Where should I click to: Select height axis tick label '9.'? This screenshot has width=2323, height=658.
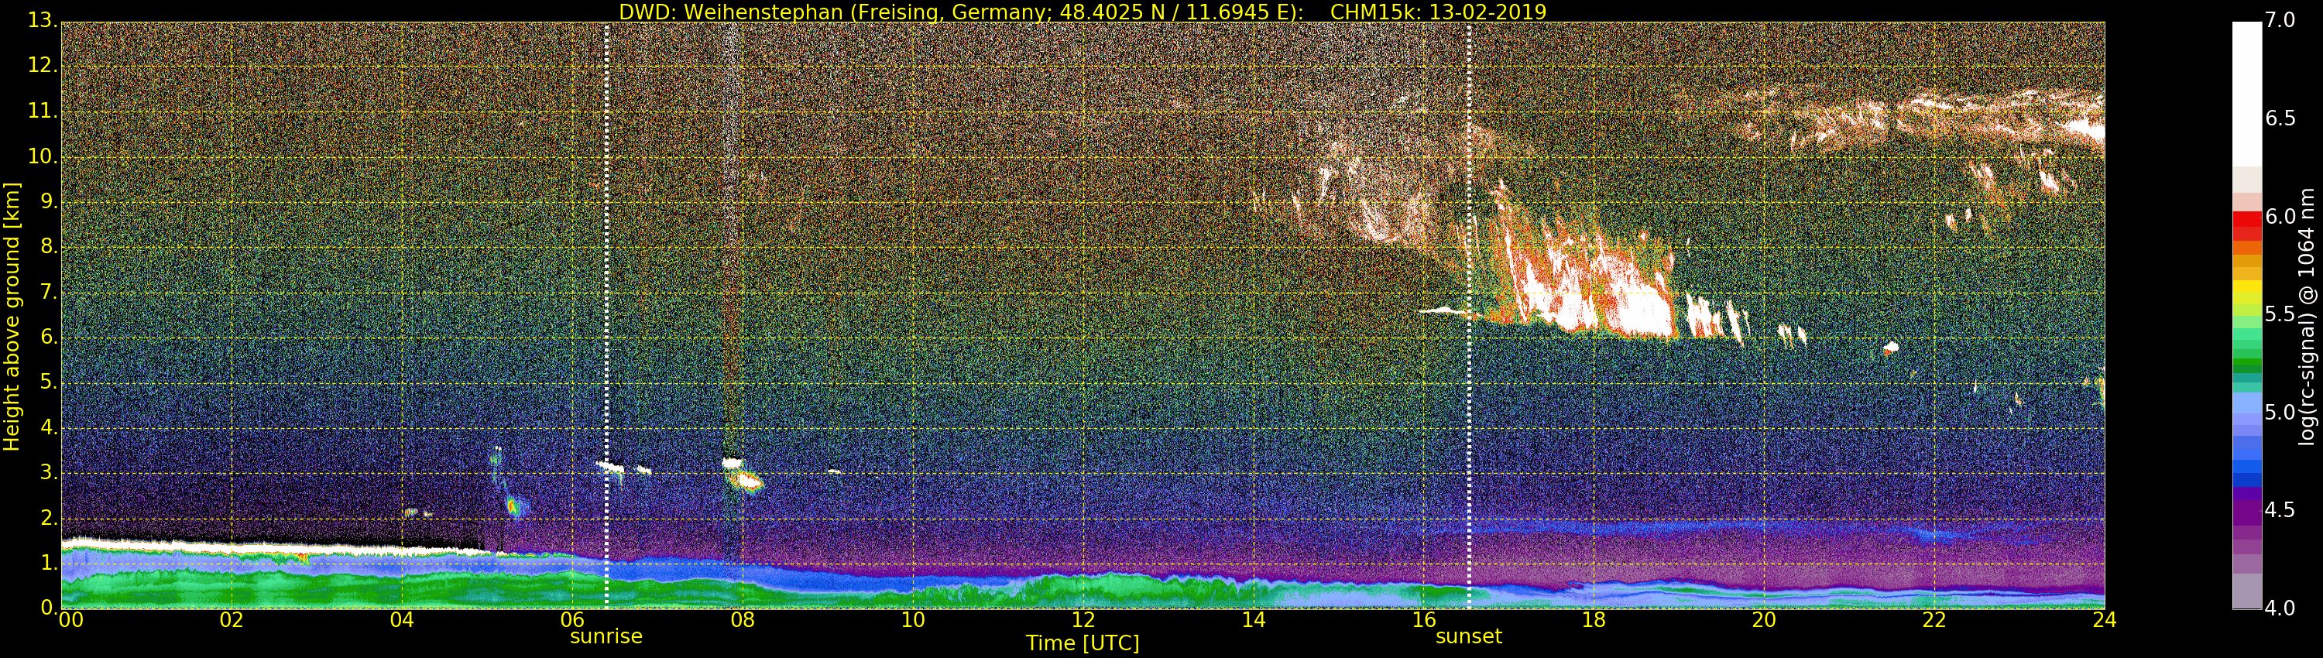pos(49,203)
